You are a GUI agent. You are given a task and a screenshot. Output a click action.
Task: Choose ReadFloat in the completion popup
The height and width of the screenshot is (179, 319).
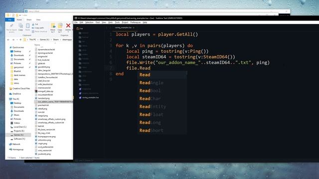(151, 114)
